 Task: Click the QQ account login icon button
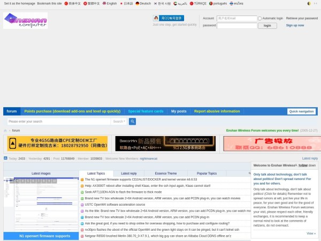tap(168, 18)
